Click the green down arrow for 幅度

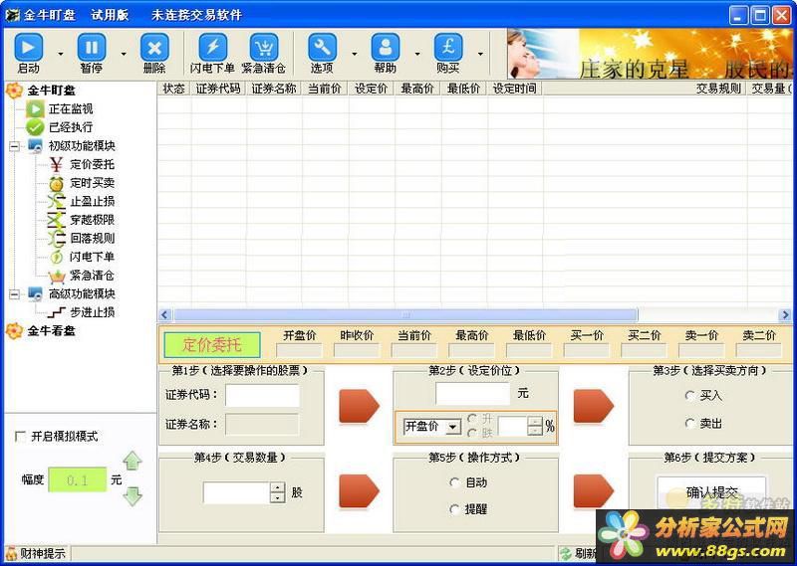click(x=133, y=496)
